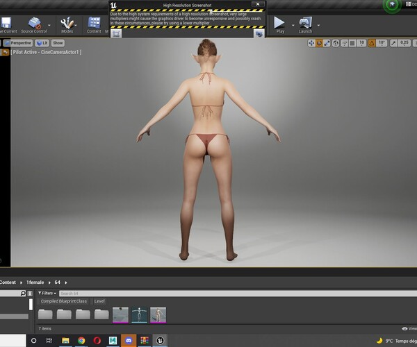The image size is (417, 347).
Task: Open the Modes dropdown arrow
Action: [76, 26]
